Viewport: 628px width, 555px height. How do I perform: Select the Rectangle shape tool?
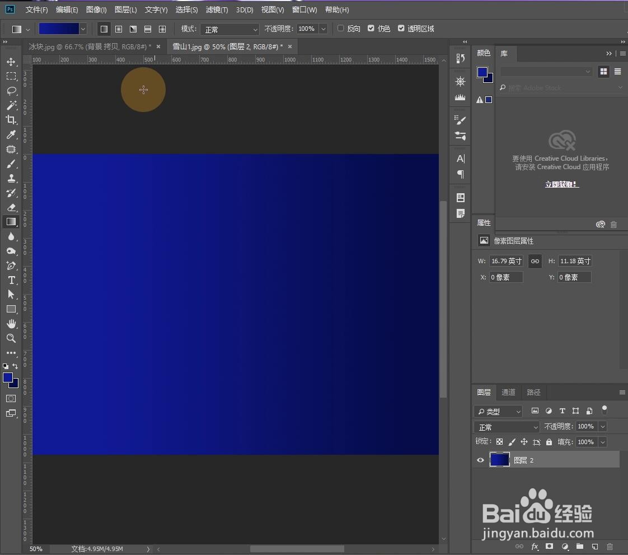pyautogui.click(x=11, y=309)
